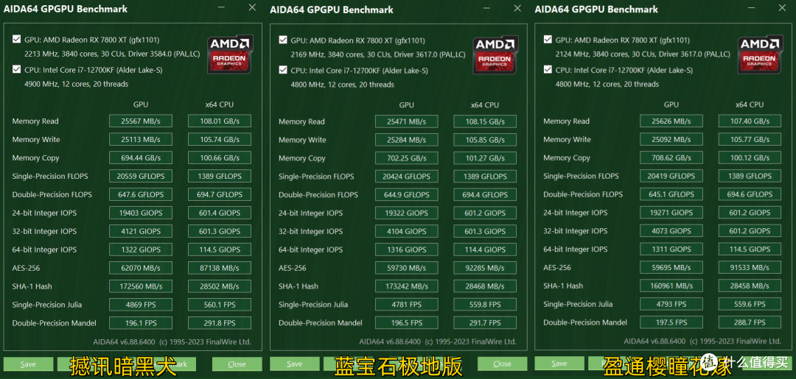Select SHA-1 Hash value 173242 MB/s
The width and height of the screenshot is (796, 379).
[407, 286]
